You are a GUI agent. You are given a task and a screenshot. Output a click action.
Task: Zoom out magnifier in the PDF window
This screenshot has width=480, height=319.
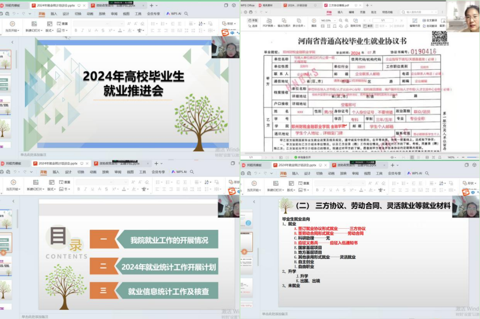coord(341,20)
